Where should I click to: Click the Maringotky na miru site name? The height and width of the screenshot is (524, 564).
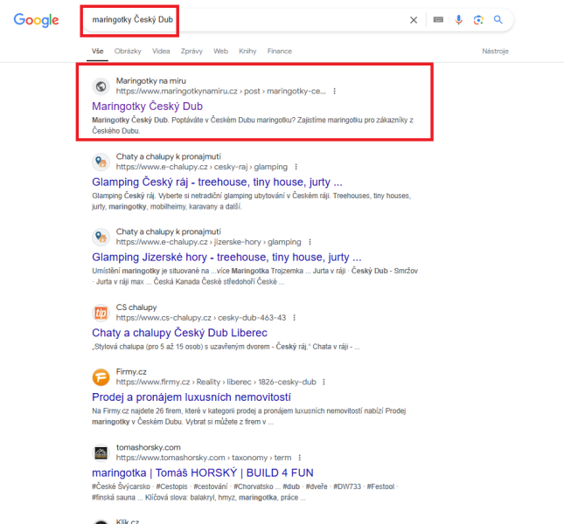(x=151, y=81)
